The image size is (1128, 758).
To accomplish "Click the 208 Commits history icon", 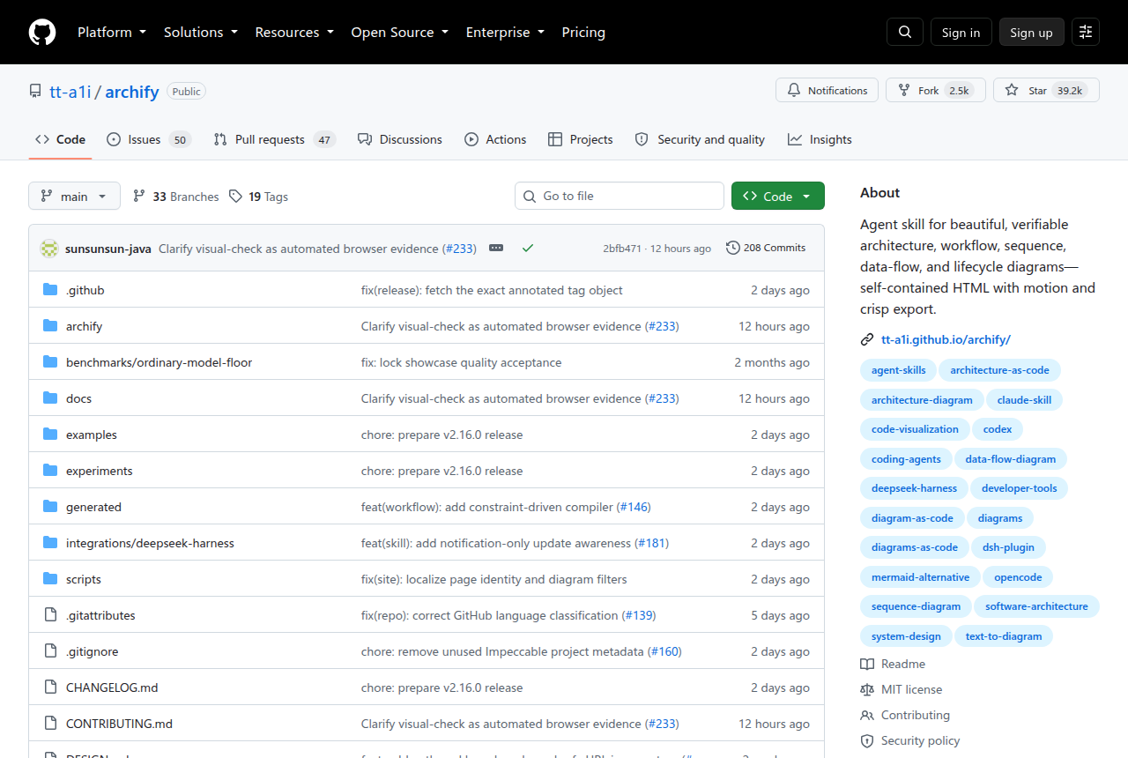I will [733, 248].
